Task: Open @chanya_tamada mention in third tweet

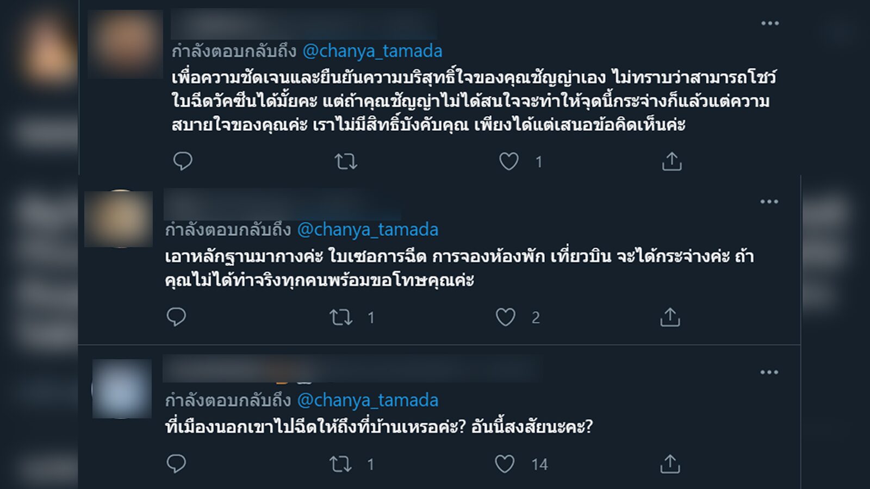Action: [368, 400]
